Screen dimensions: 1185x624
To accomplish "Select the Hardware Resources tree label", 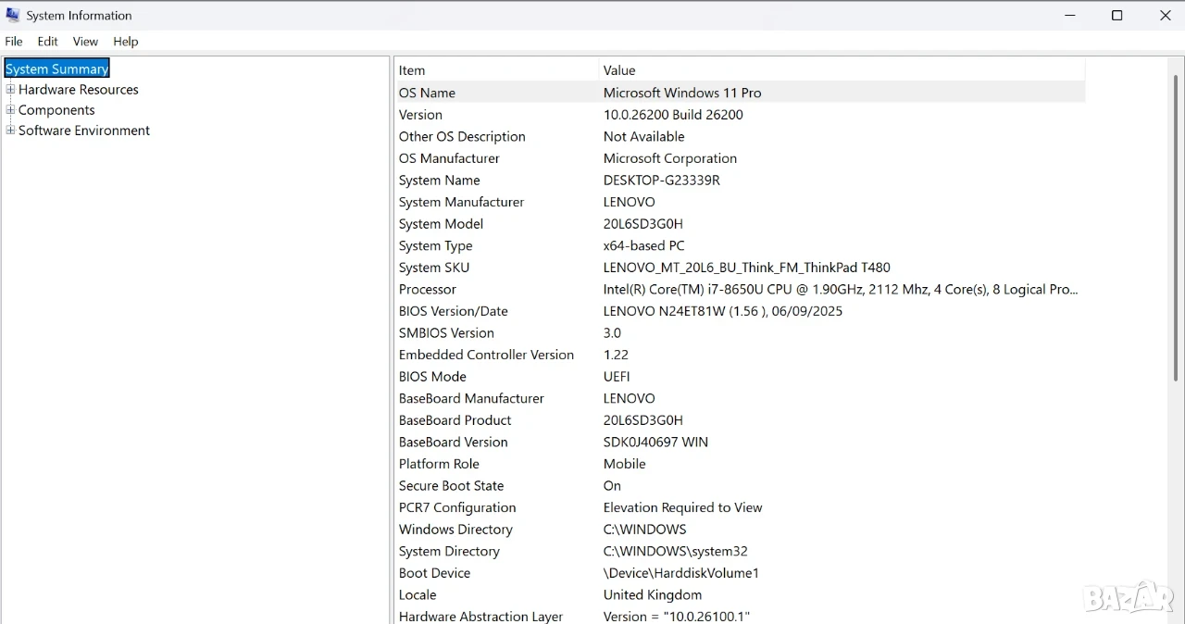I will pyautogui.click(x=79, y=90).
